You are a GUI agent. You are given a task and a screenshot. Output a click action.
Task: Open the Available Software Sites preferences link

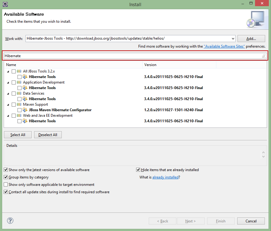point(224,46)
